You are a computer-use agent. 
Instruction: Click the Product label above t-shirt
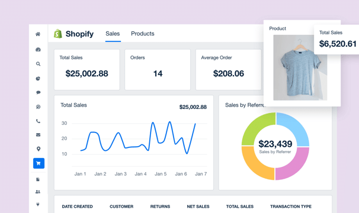click(277, 28)
